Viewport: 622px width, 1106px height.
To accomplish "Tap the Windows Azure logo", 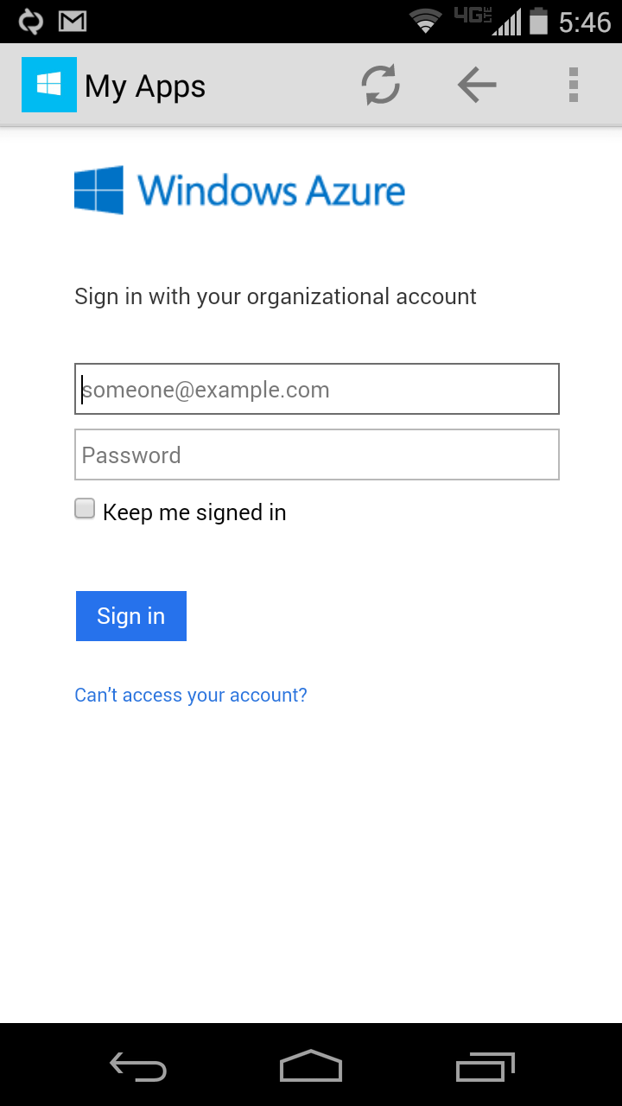I will tap(239, 190).
